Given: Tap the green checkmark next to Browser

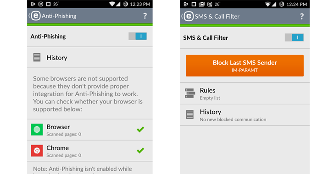Looking at the screenshot, I should (140, 129).
